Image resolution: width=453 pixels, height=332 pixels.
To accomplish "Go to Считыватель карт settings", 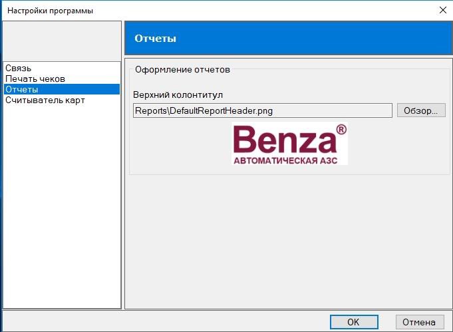I will (45, 100).
